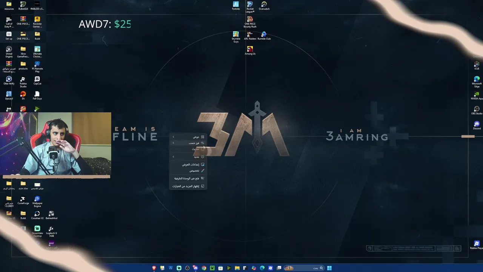Select the Wallpaper Engine icon
The height and width of the screenshot is (272, 483).
tap(37, 202)
